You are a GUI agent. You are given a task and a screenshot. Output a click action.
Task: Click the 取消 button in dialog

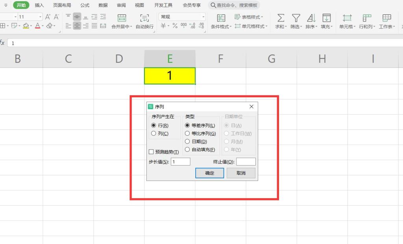(x=241, y=173)
